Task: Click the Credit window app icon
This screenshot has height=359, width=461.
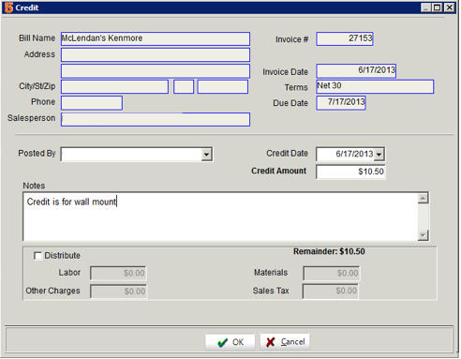Action: click(x=8, y=7)
